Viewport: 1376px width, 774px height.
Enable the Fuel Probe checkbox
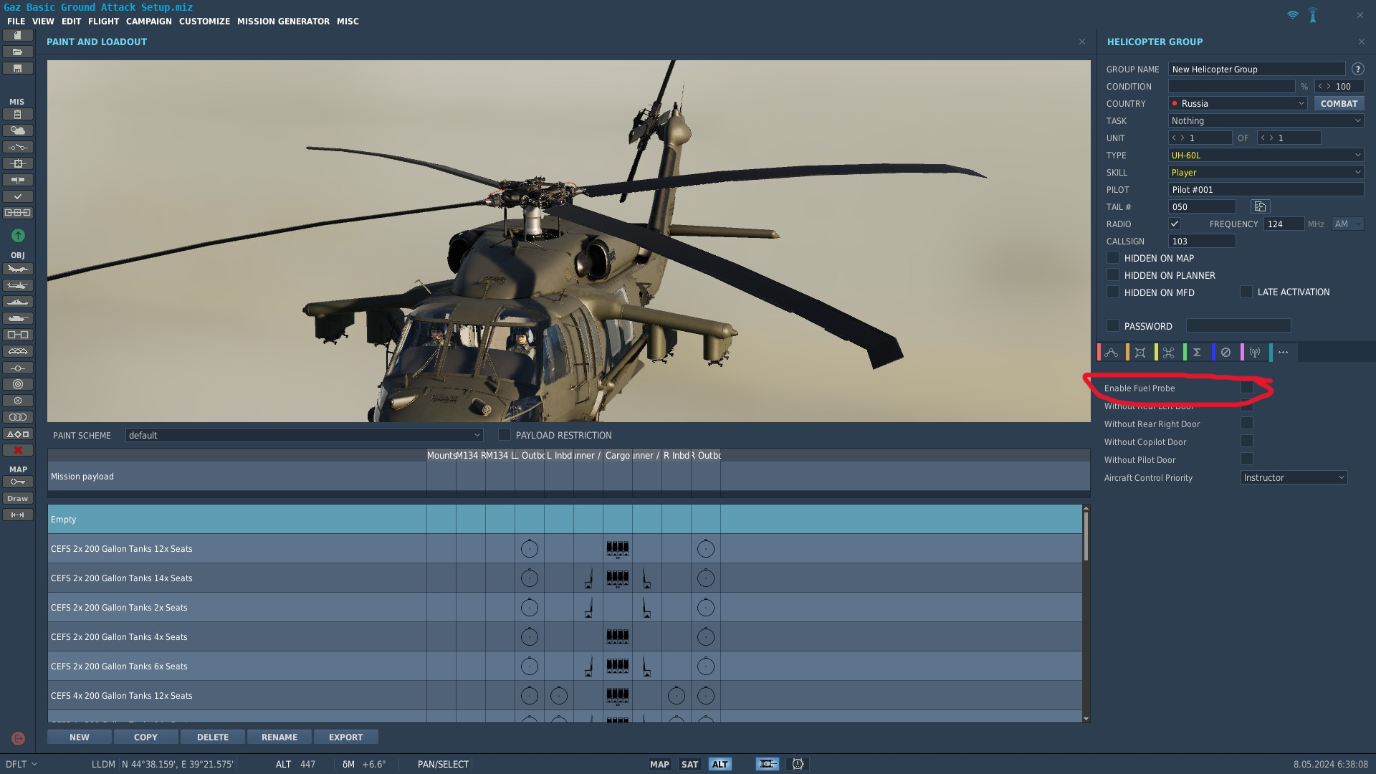pyautogui.click(x=1247, y=387)
